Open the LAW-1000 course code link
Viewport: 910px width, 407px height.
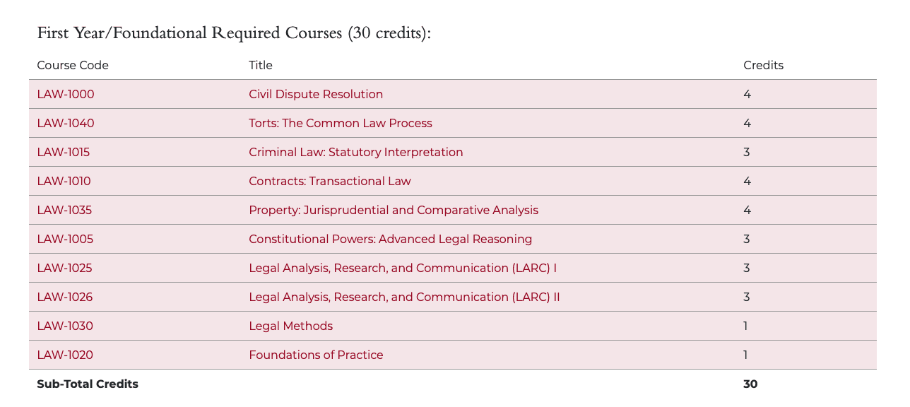[x=66, y=95]
